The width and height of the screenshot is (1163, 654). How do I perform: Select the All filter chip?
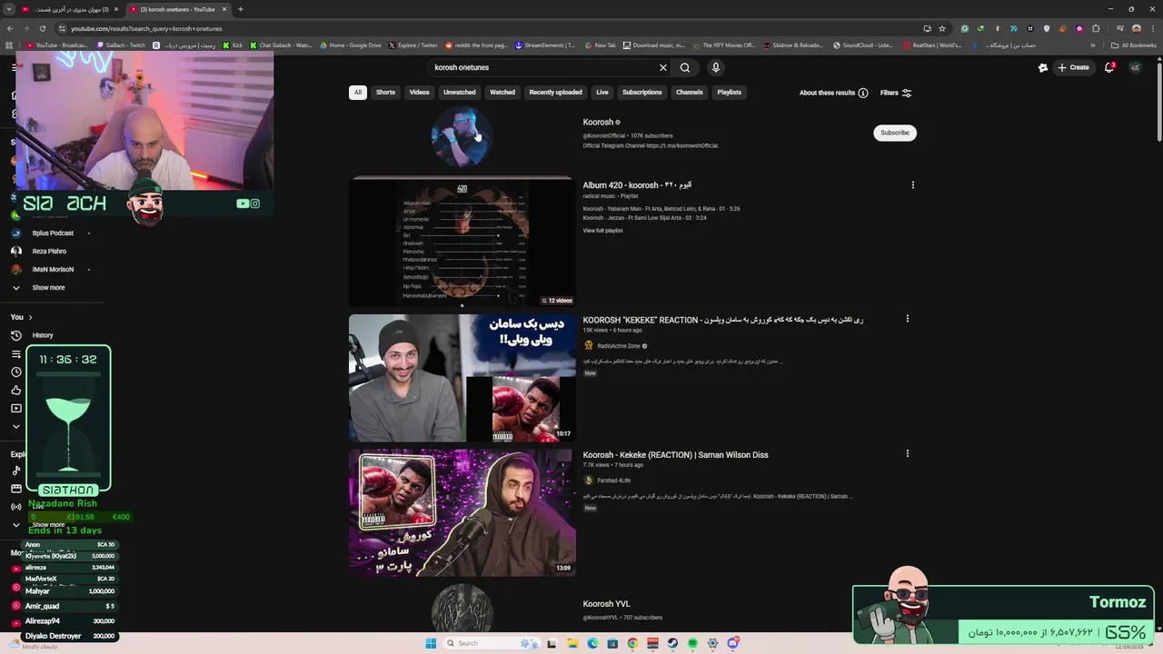pyautogui.click(x=358, y=92)
